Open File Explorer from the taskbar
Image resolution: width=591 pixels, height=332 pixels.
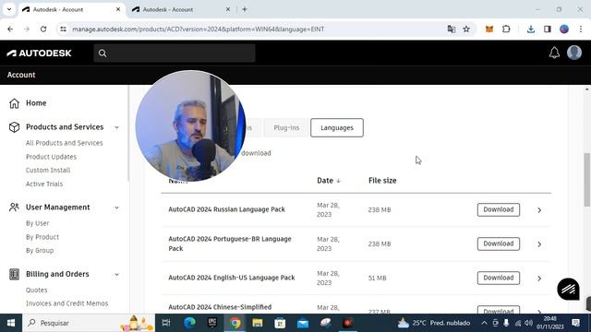pyautogui.click(x=258, y=323)
